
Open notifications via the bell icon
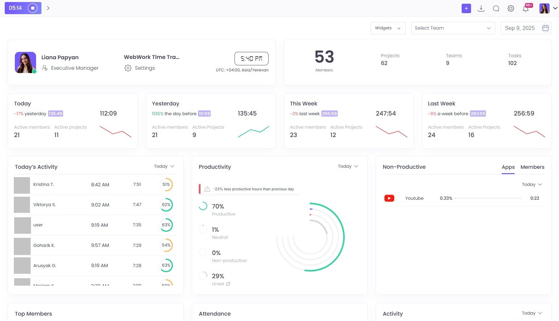[525, 8]
